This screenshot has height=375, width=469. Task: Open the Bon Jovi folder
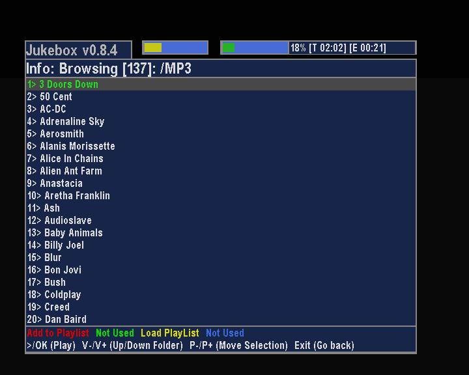pyautogui.click(x=221, y=270)
